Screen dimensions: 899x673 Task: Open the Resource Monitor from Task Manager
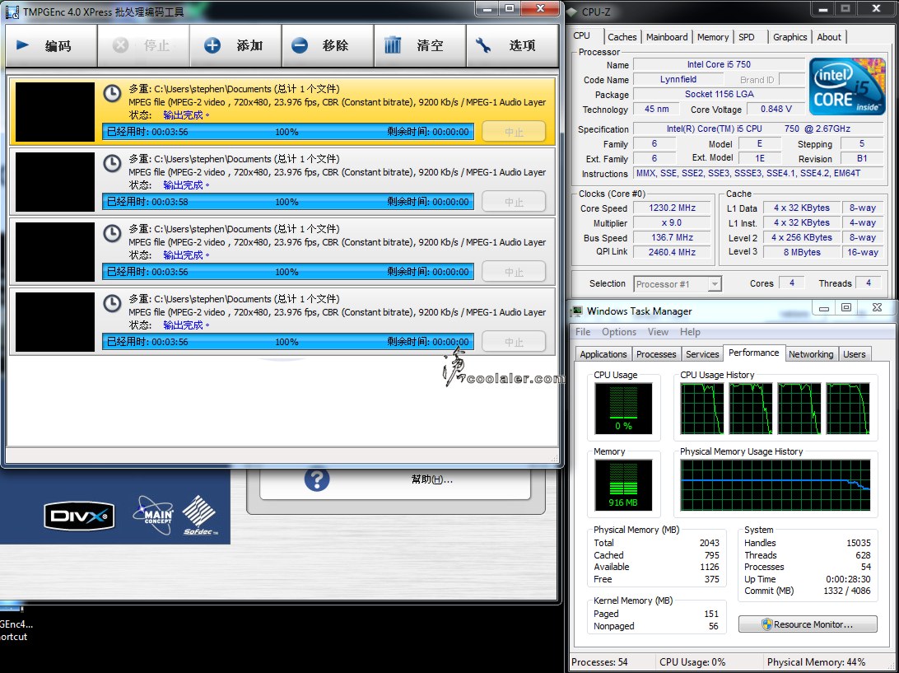point(808,624)
